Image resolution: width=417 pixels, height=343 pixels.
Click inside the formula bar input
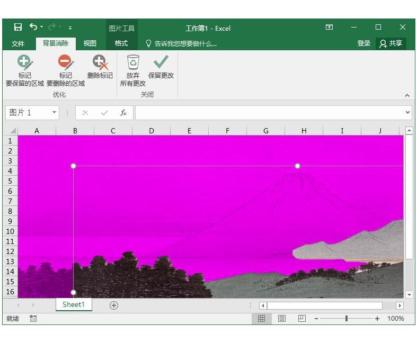(x=270, y=113)
